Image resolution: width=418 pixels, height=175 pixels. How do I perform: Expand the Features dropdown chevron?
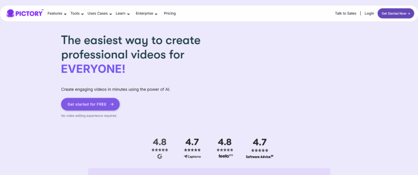65,14
